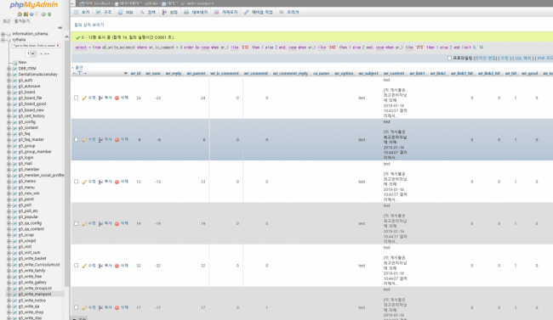This screenshot has height=320, width=553.
Task: Click the logout door icon
Action: (26, 14)
